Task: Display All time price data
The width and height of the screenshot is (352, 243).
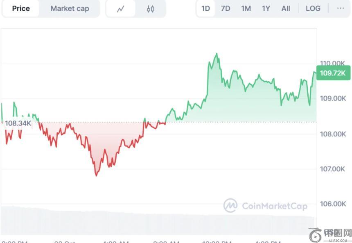Action: coord(286,9)
